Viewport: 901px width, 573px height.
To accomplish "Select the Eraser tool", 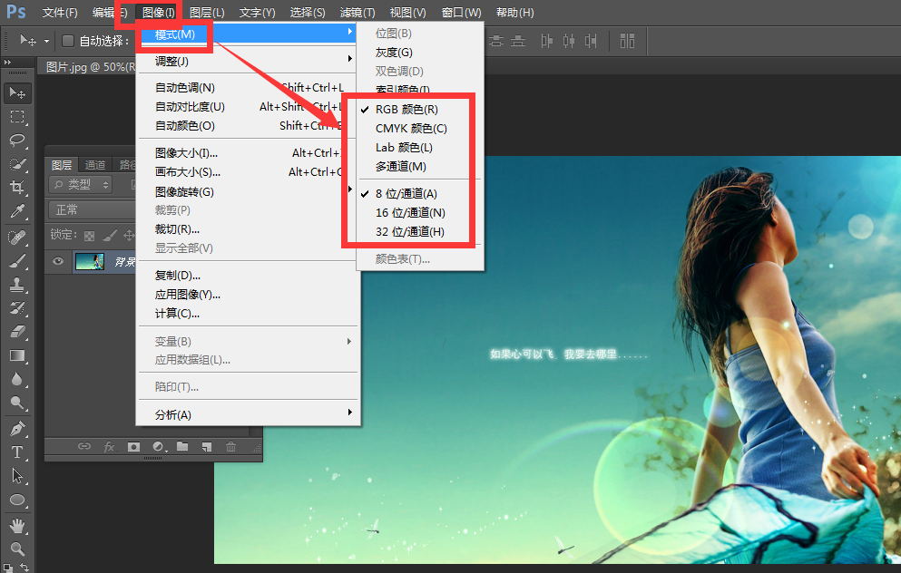I will [17, 332].
